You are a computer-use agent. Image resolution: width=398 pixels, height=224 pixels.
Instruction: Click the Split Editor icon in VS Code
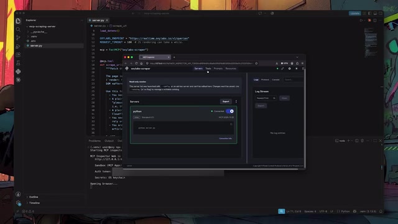tap(375, 21)
